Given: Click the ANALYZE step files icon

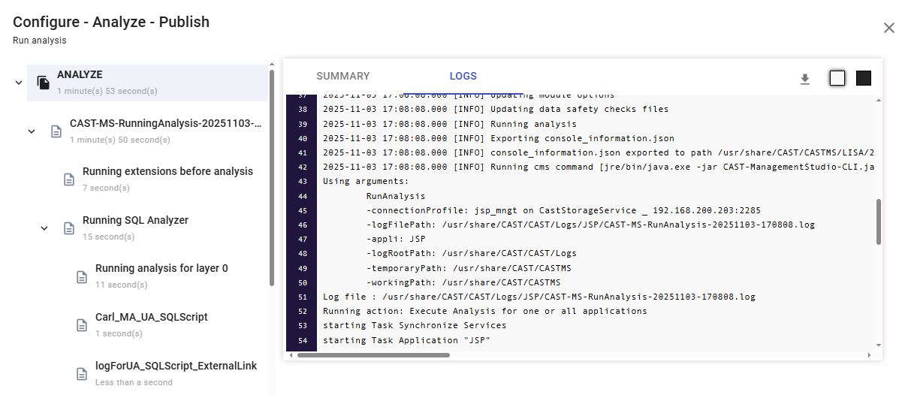Looking at the screenshot, I should (x=44, y=83).
